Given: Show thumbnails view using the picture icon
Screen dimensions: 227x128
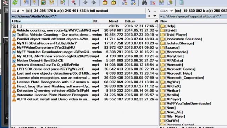Looking at the screenshot, I should click(x=43, y=2).
